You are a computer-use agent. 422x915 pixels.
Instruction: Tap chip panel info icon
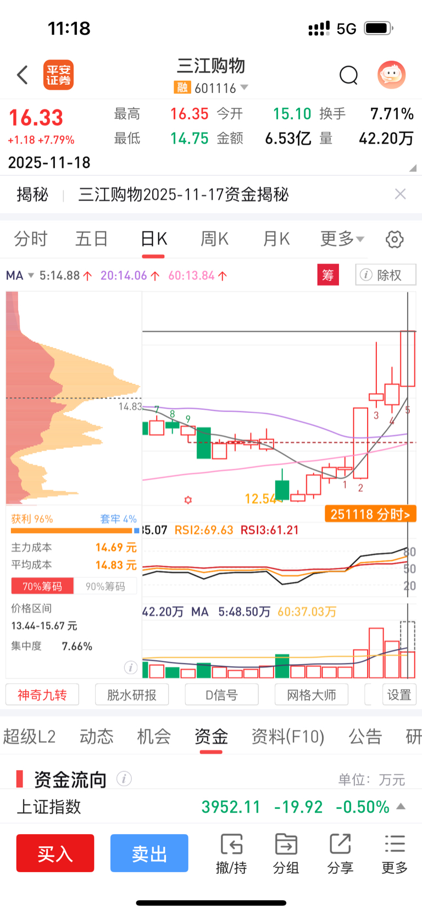(x=130, y=667)
